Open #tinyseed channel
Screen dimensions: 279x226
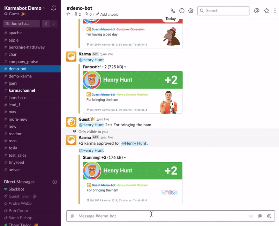point(30,163)
